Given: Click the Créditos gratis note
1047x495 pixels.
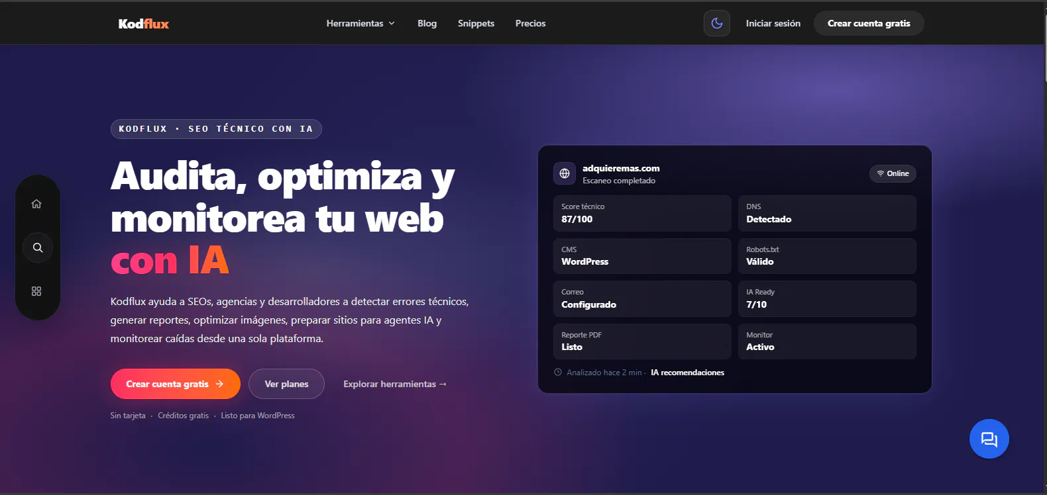Looking at the screenshot, I should coord(183,416).
